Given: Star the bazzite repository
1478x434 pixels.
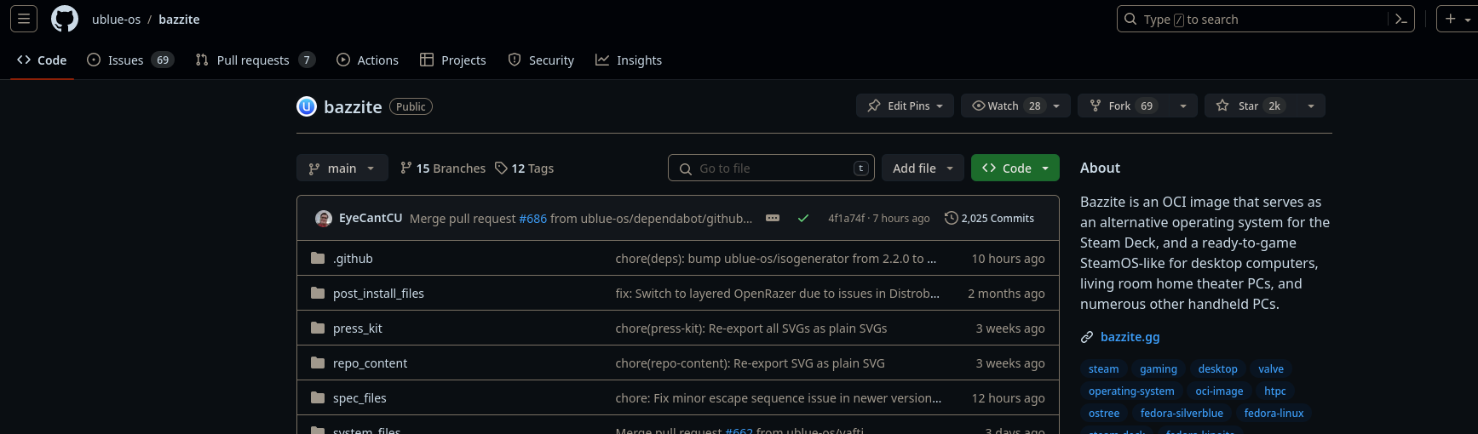Looking at the screenshot, I should point(1248,106).
